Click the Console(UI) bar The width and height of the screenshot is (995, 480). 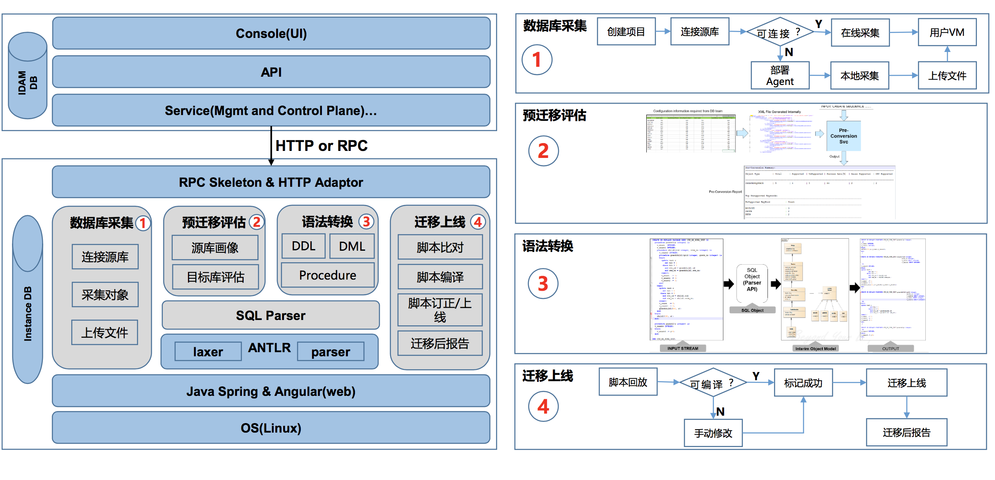click(271, 33)
